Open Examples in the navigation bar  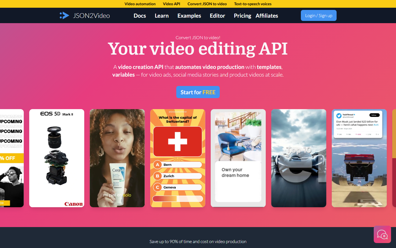pos(189,16)
